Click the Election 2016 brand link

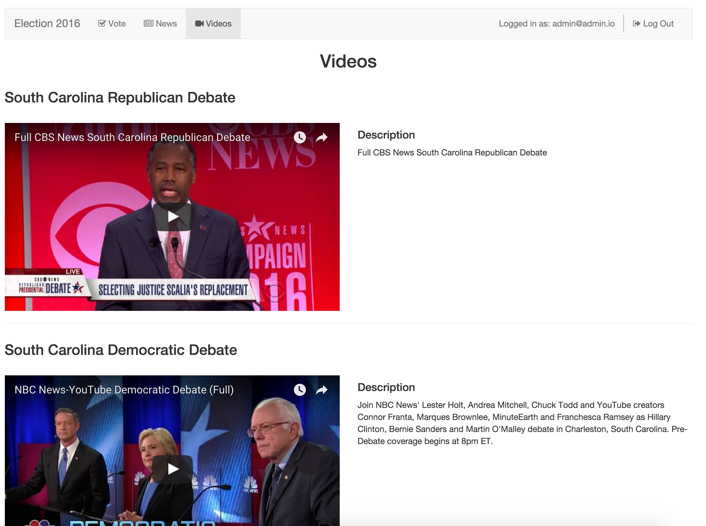(47, 23)
